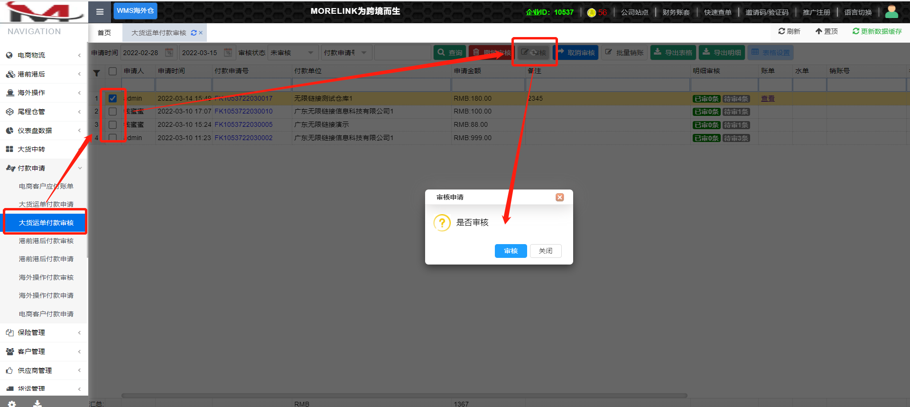
Task: Click the 取消审核 toolbar button
Action: tap(576, 53)
